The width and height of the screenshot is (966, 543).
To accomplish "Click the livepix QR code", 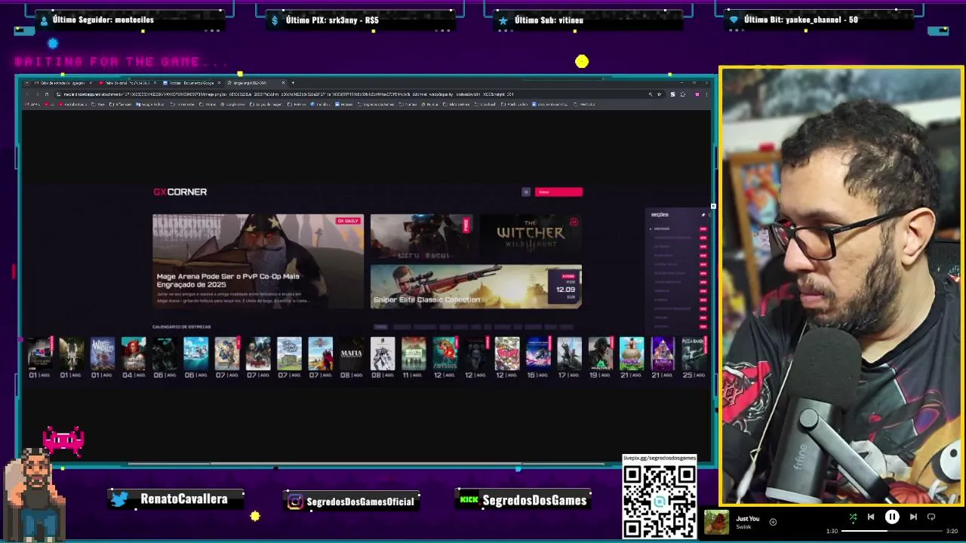I will [659, 502].
